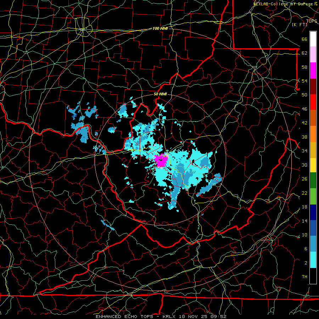Viewport: 319px width, 319px height.
Task: Click the 'NEXLAB-College of DuPage' credit text
Action: tap(283, 4)
